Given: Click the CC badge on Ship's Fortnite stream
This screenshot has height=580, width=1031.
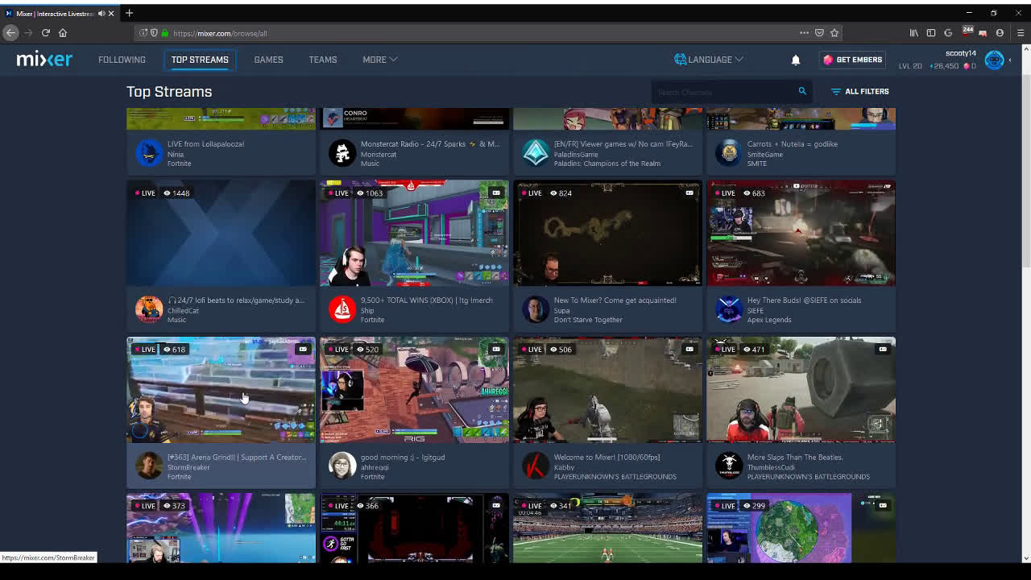Looking at the screenshot, I should click(495, 193).
